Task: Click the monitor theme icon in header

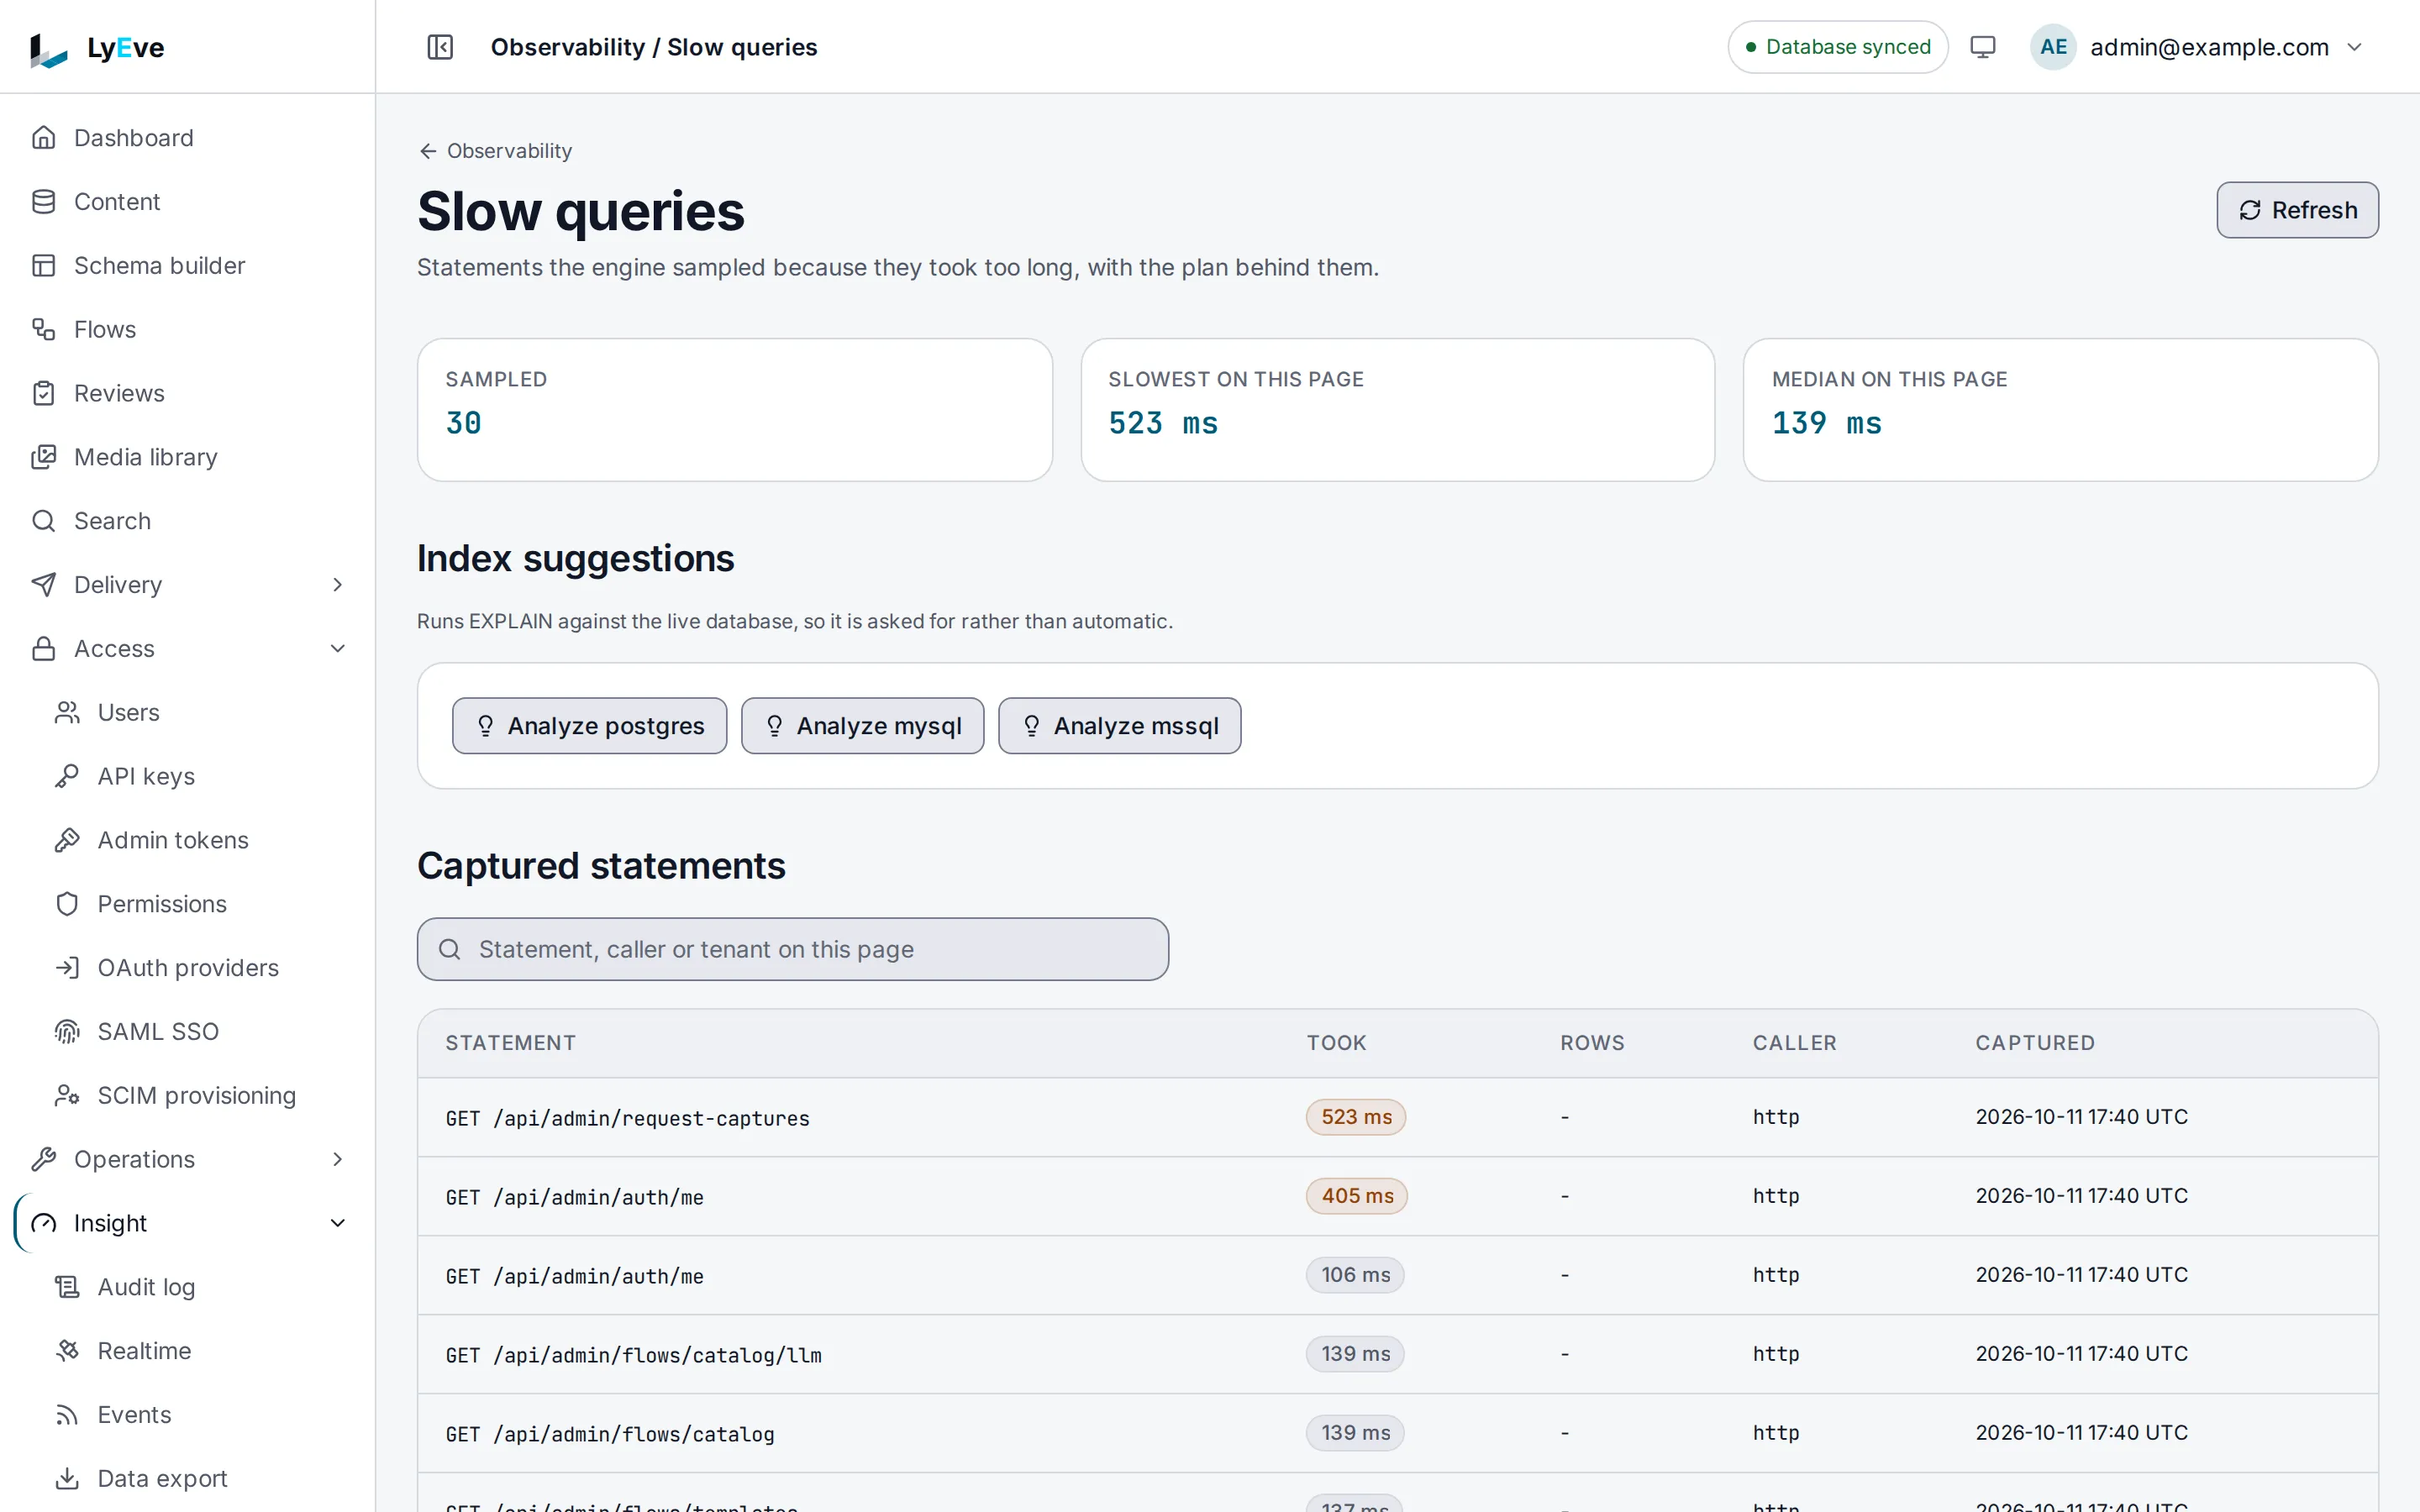Action: [1982, 47]
